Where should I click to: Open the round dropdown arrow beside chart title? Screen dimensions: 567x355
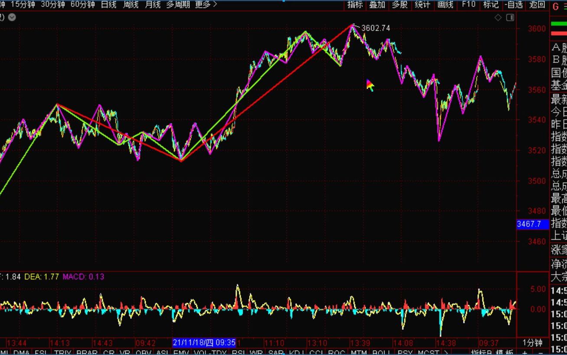pos(12,17)
